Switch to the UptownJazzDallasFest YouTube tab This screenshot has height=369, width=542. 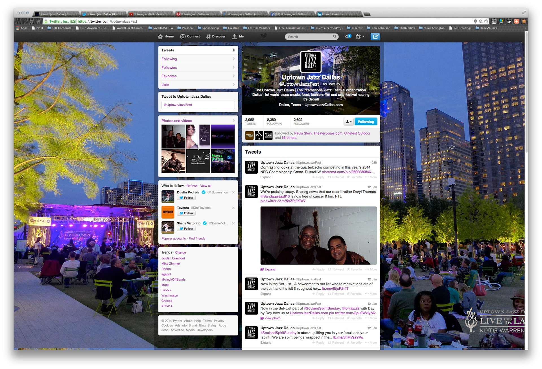point(150,14)
